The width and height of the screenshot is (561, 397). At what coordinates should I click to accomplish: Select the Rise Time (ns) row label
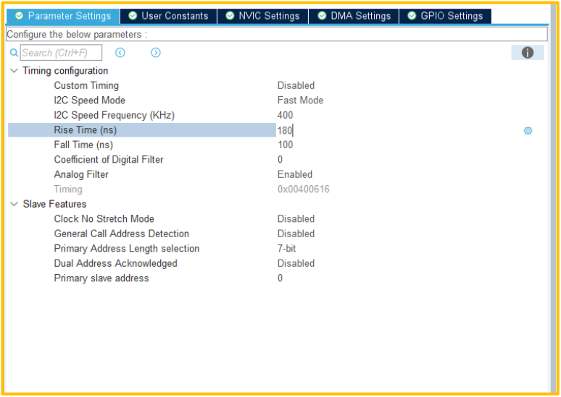click(85, 130)
